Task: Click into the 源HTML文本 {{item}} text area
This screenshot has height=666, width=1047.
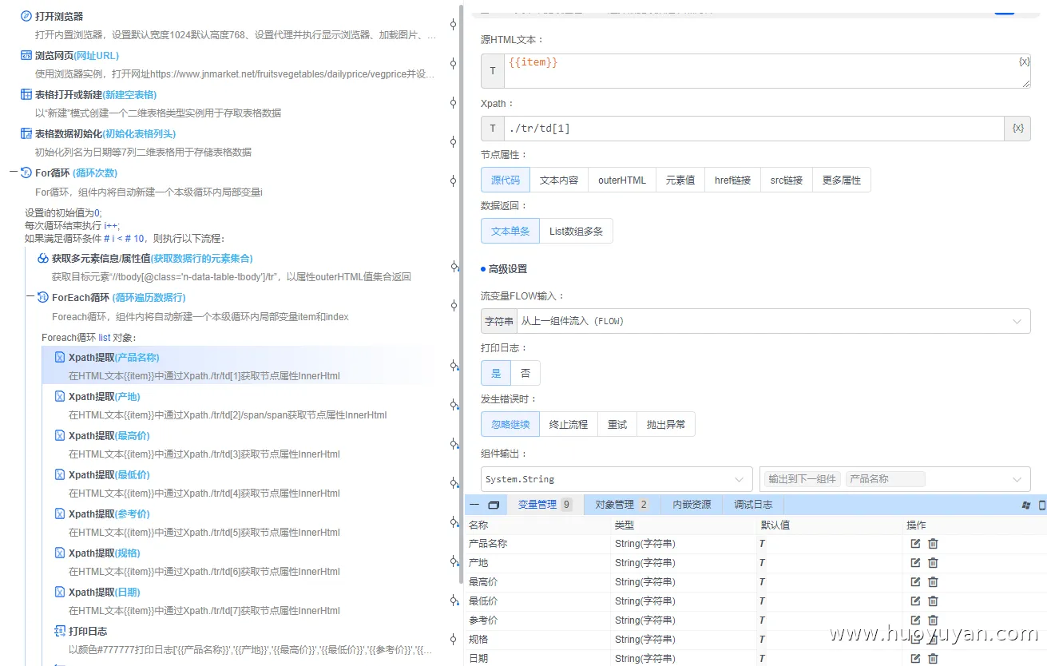Action: 767,71
